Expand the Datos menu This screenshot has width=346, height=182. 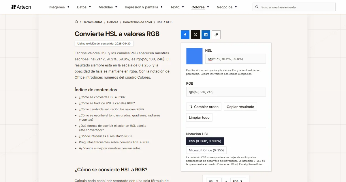pos(84,7)
